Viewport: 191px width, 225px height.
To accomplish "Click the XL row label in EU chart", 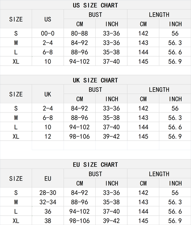I will (x=16, y=221).
